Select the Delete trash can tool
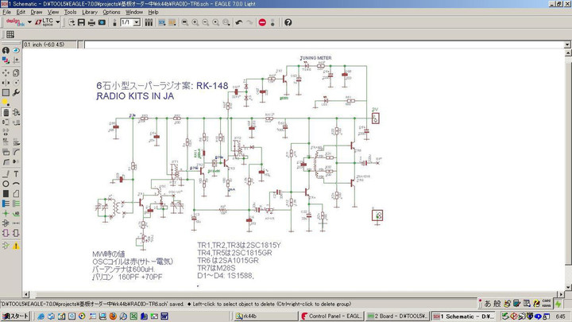 [6, 112]
